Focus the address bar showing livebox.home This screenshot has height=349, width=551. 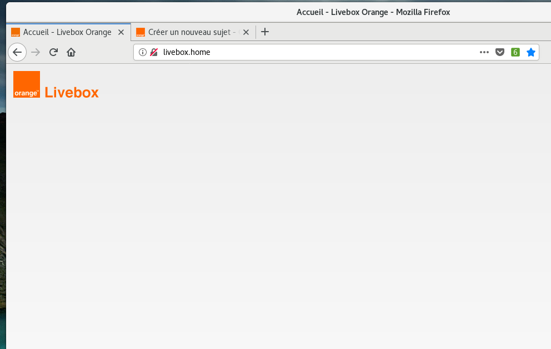(x=335, y=52)
